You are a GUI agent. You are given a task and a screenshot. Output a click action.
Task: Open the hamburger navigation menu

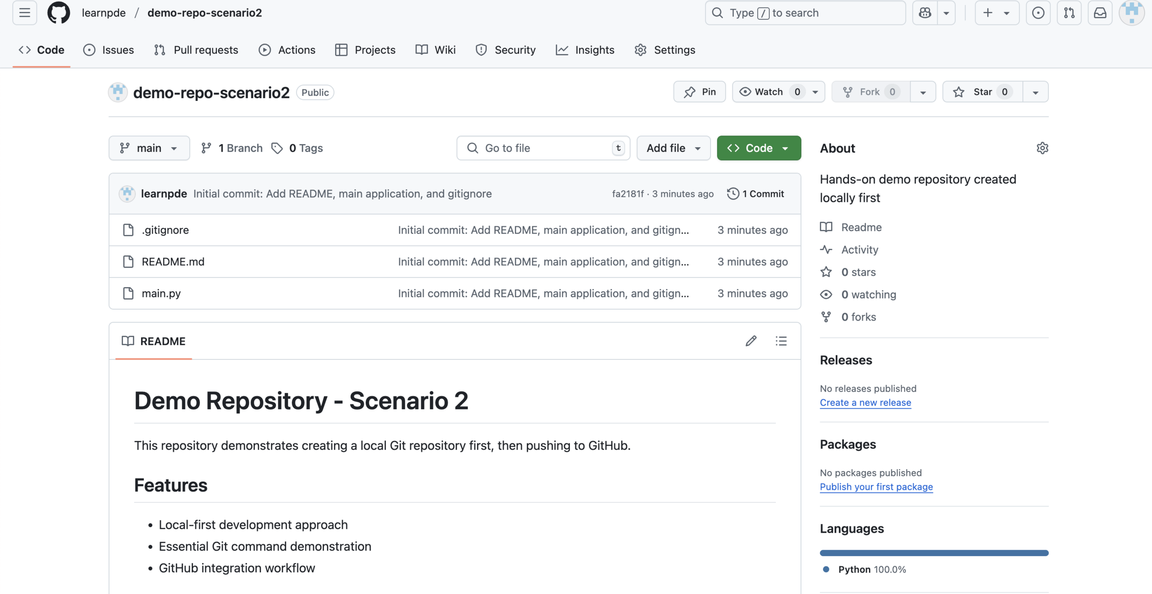tap(24, 13)
